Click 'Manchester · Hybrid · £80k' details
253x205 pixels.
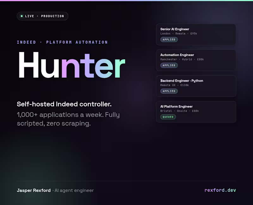(182, 59)
